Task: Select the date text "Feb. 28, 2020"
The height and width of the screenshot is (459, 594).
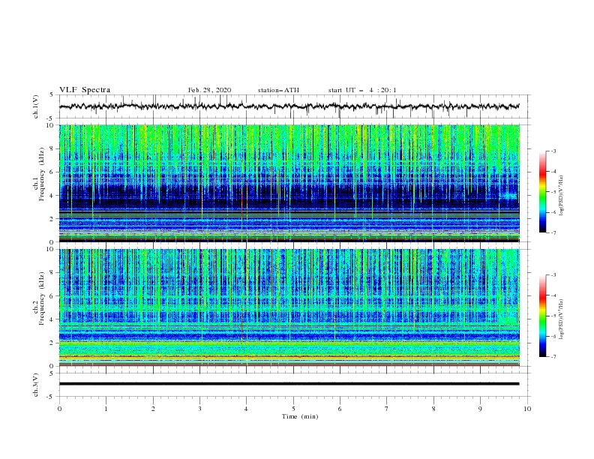Action: pyautogui.click(x=209, y=90)
